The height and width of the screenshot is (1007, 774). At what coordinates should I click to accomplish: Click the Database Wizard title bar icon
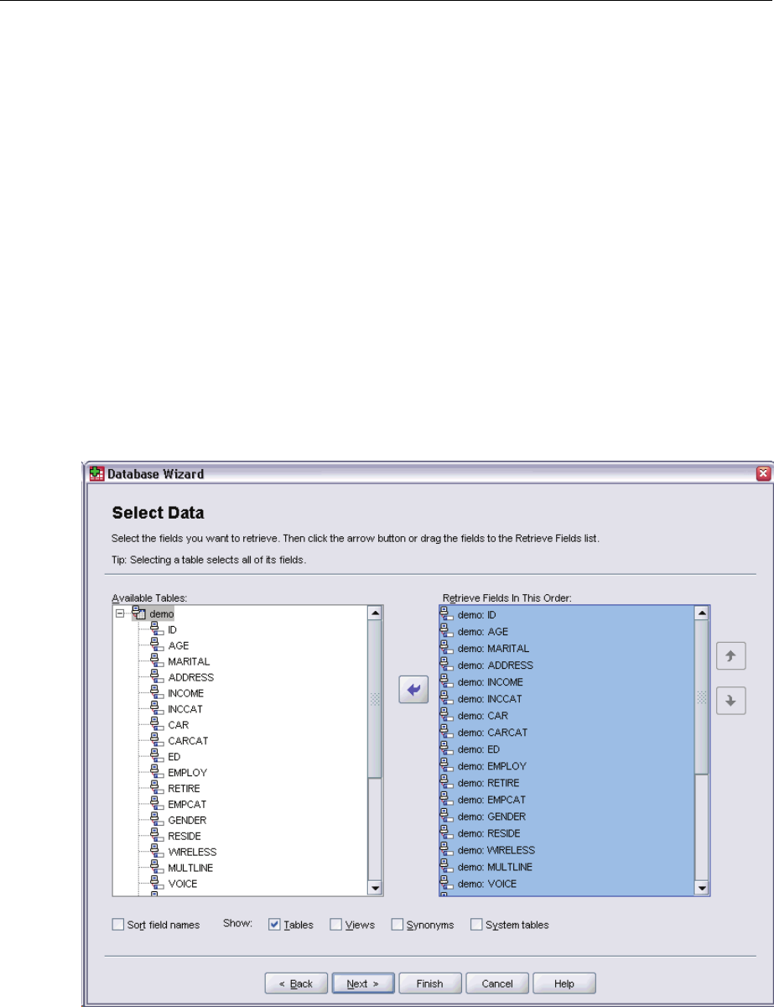96,473
